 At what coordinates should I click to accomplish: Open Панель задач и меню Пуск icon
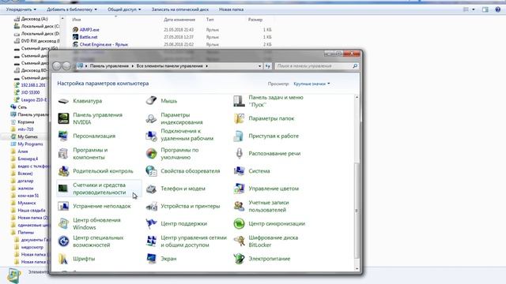[239, 101]
